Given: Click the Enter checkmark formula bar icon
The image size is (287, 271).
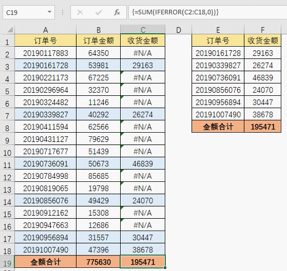Looking at the screenshot, I should pyautogui.click(x=98, y=12).
